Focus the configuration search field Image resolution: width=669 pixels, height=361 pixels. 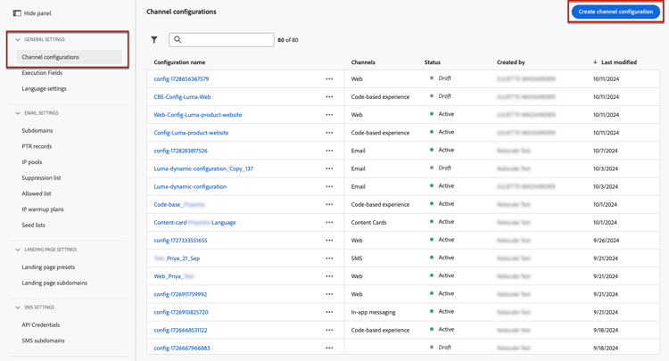tap(227, 40)
